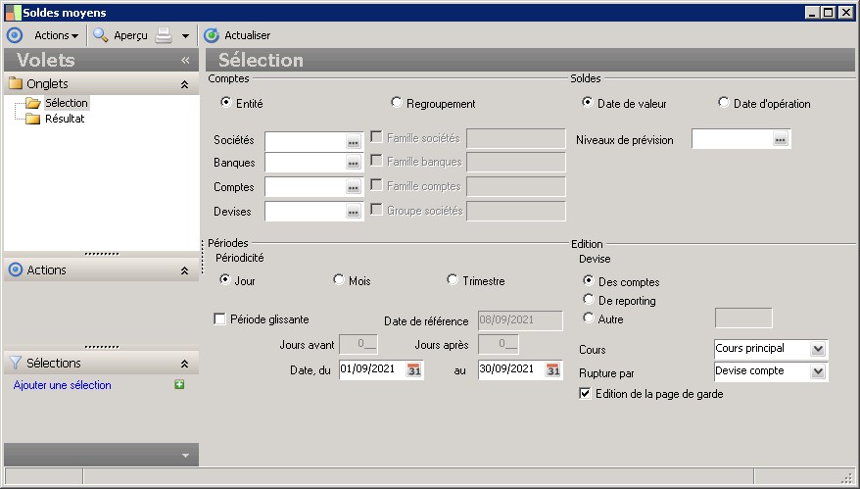Select Jour periodicity
This screenshot has height=489, width=860.
point(224,279)
